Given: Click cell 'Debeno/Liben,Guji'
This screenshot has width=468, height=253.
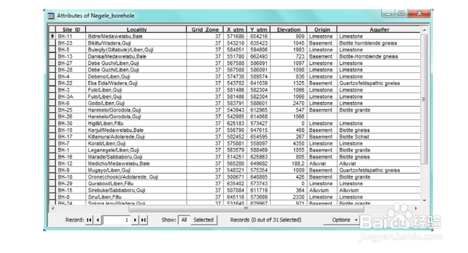Looking at the screenshot, I should (136, 76).
